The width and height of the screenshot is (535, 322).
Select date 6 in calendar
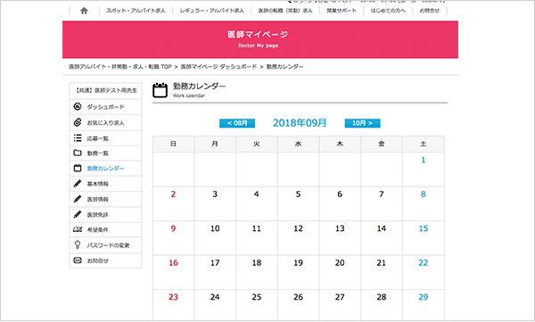pyautogui.click(x=340, y=194)
